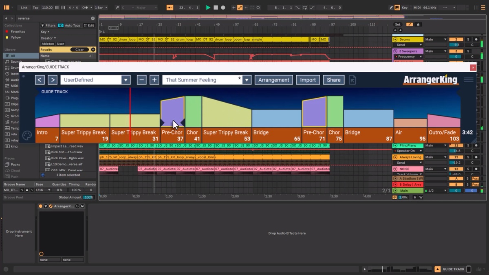Viewport: 489px width, 275px height.
Task: Remove a section with the minus button
Action: click(141, 80)
